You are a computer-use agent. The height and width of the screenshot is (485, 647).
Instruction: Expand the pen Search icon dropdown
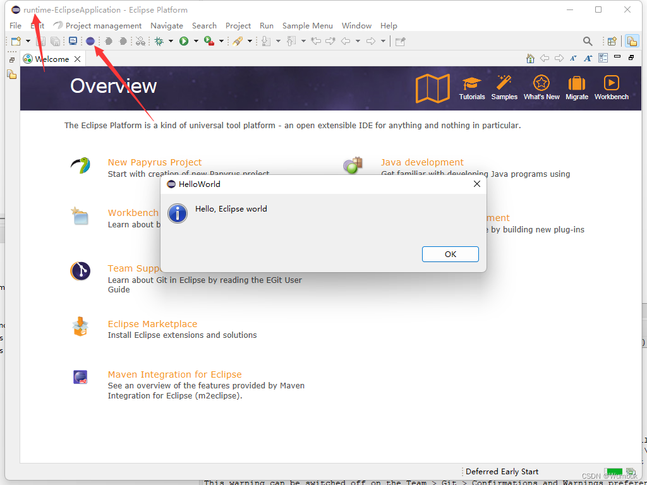[x=250, y=41]
